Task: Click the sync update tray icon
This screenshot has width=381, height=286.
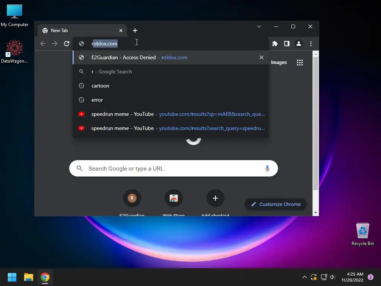Action: click(x=314, y=277)
